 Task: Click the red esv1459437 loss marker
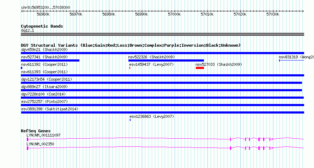pyautogui.click(x=130, y=68)
